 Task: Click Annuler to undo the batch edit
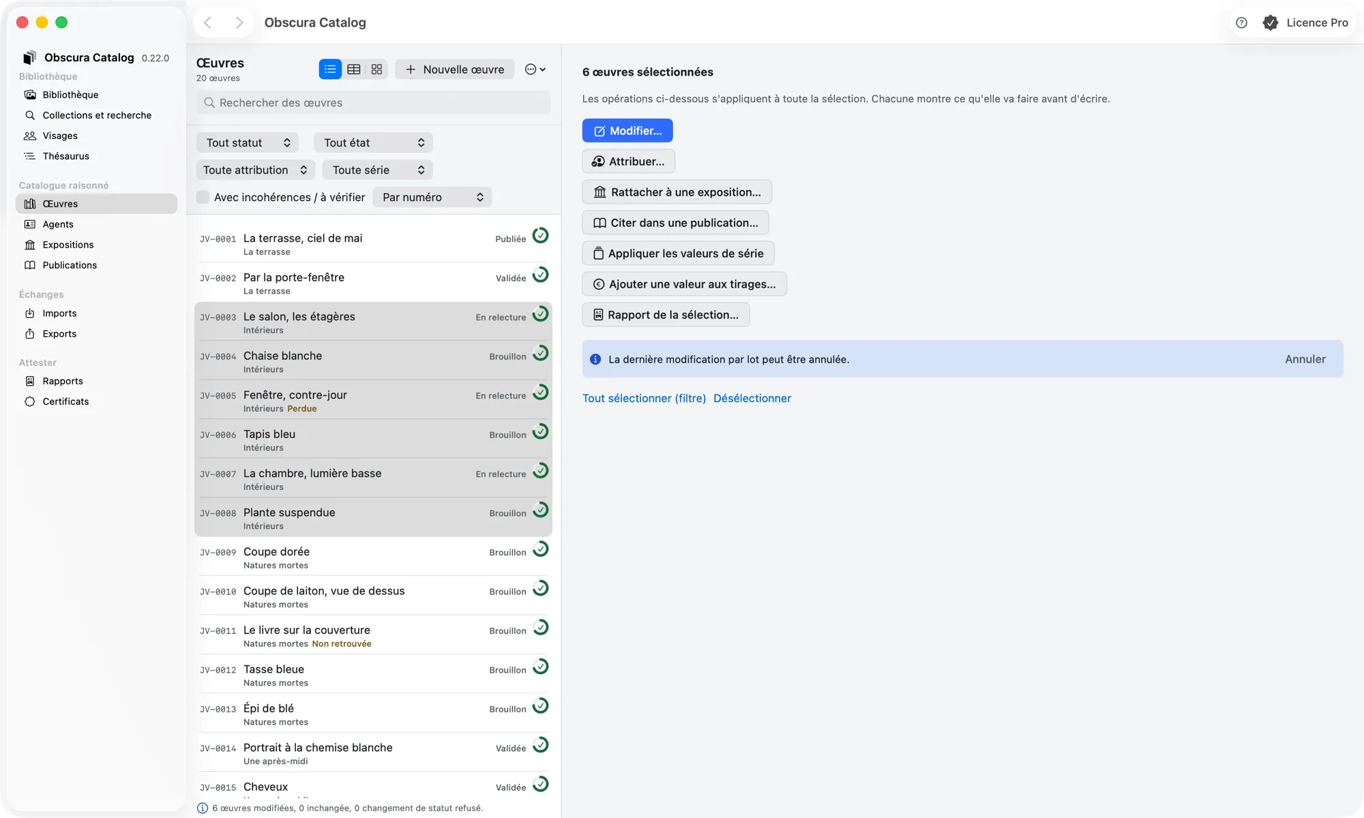(1305, 359)
